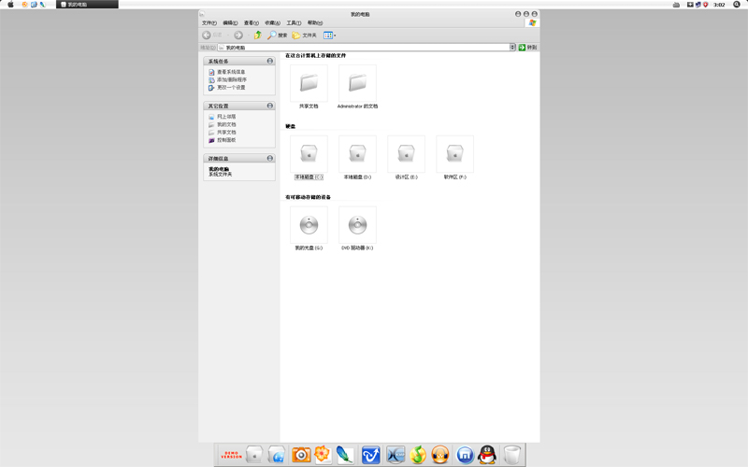Open the 工具(T) menu

(294, 23)
